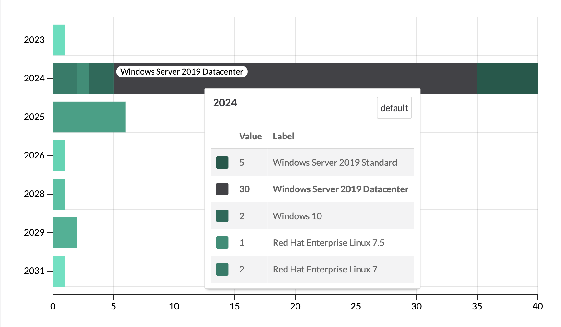This screenshot has width=561, height=327.
Task: Click the 2026 y-axis label
Action: 34,155
